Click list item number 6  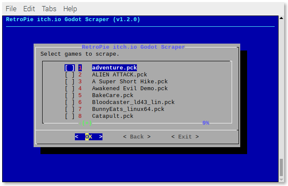coord(80,102)
